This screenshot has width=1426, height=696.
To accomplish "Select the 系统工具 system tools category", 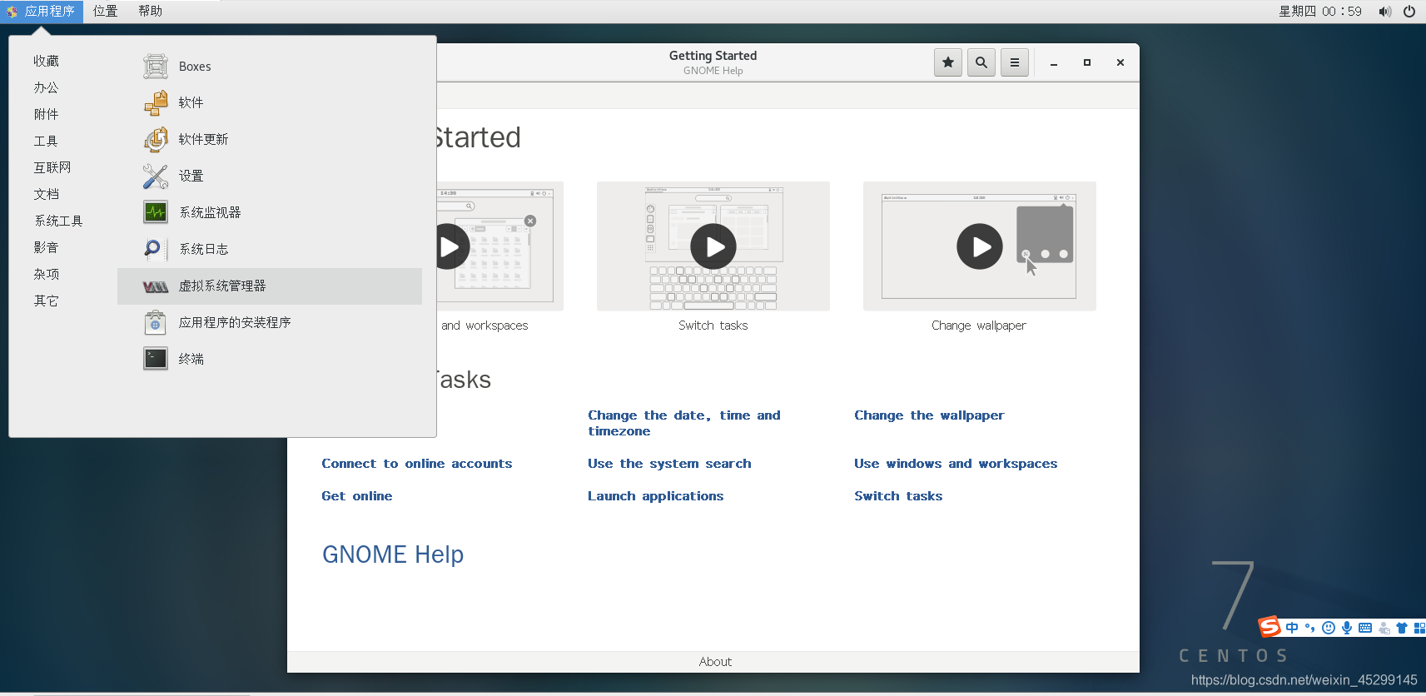I will (58, 221).
